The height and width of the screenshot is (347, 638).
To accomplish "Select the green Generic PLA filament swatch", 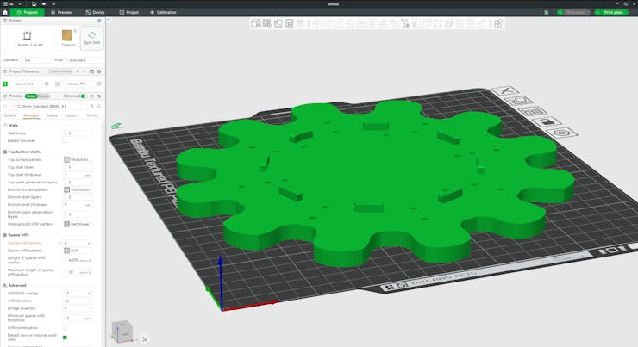I will coord(5,84).
